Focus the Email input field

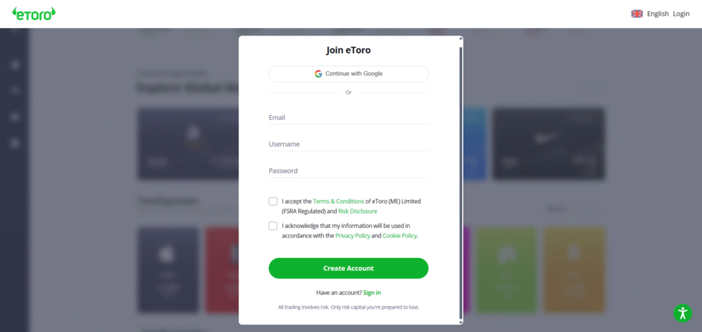[x=348, y=118]
